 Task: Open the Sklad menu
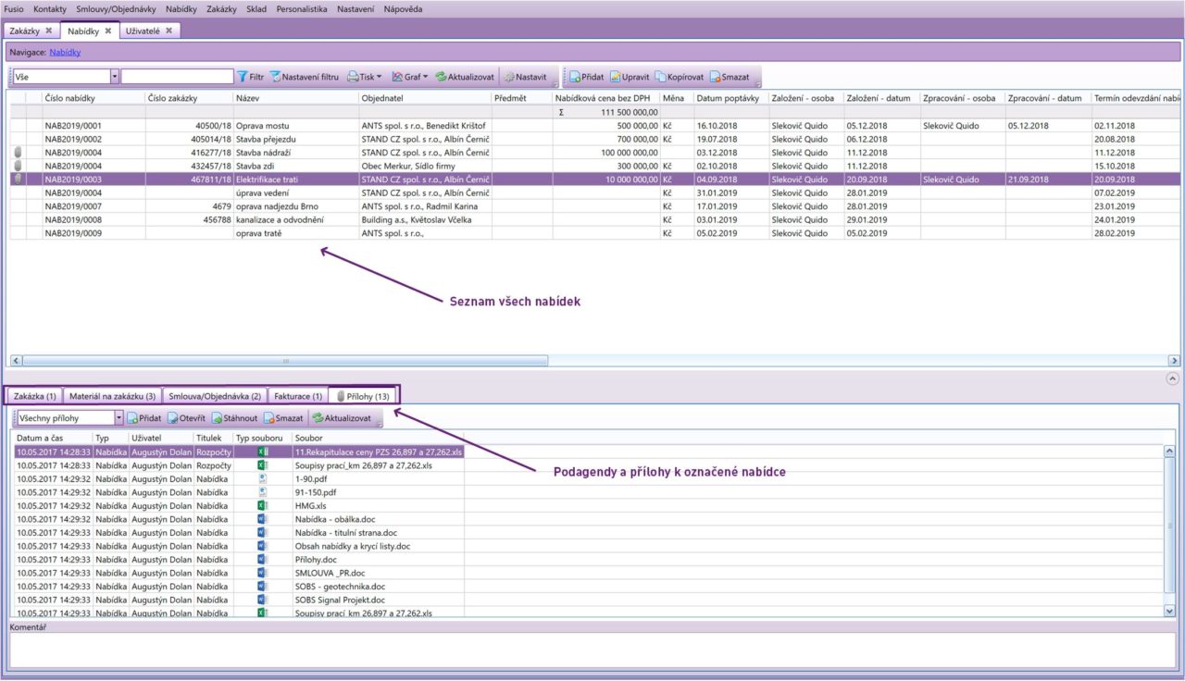(x=256, y=8)
